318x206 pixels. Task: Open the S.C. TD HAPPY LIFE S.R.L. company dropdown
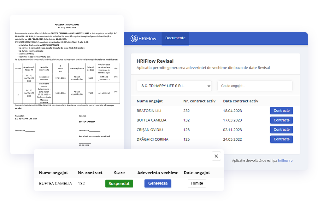tap(174, 86)
